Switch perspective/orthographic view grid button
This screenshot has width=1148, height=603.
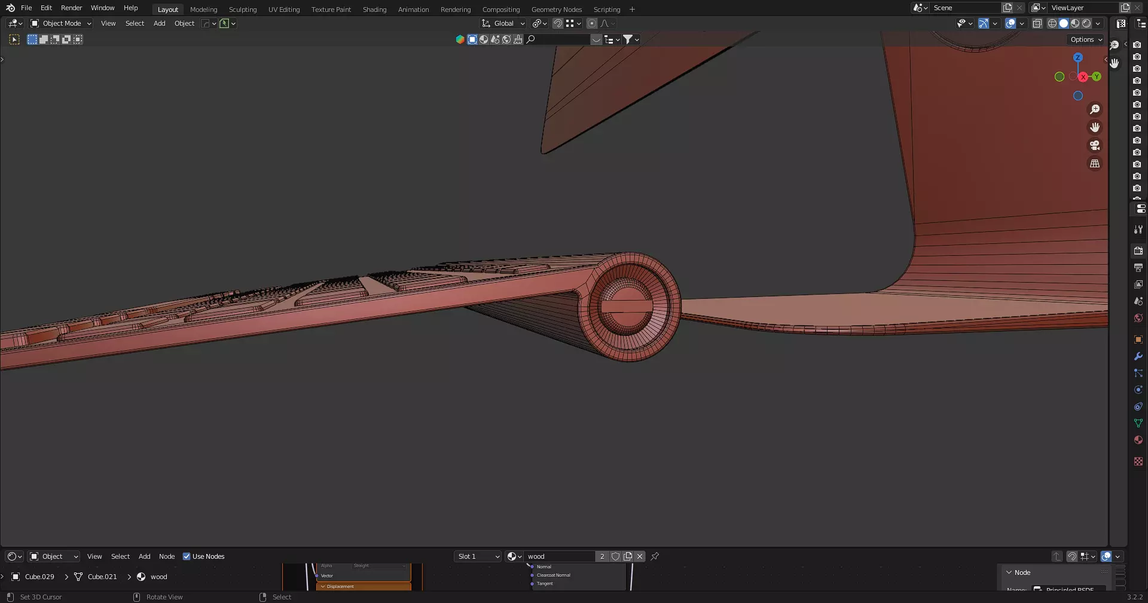pyautogui.click(x=1095, y=163)
